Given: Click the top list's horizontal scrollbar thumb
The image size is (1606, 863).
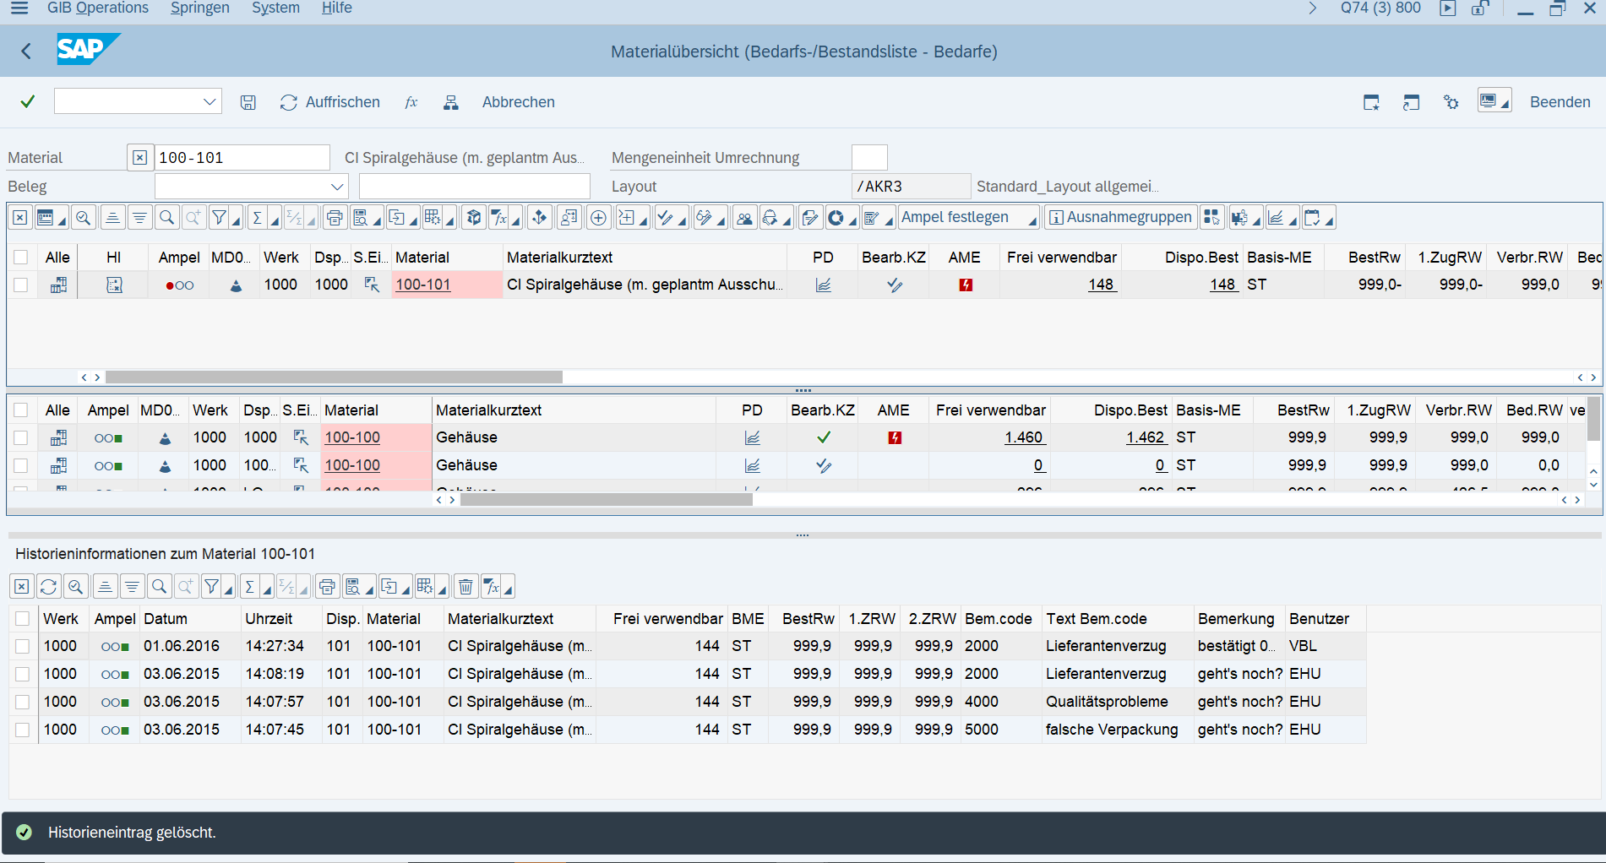Looking at the screenshot, I should click(x=334, y=377).
